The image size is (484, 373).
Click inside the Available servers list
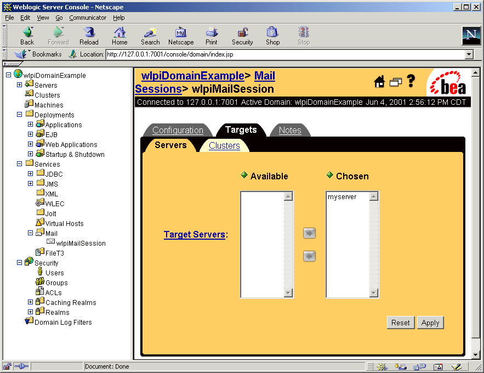263,245
